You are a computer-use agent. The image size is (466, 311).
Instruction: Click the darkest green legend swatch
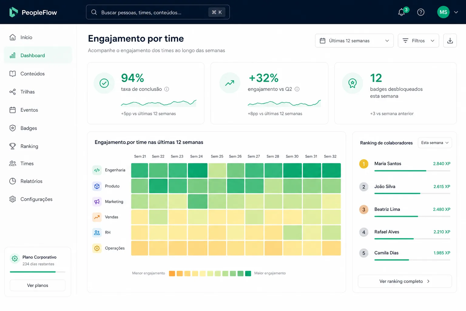point(248,273)
